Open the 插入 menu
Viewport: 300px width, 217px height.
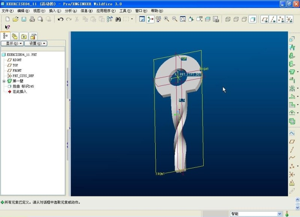click(55, 11)
